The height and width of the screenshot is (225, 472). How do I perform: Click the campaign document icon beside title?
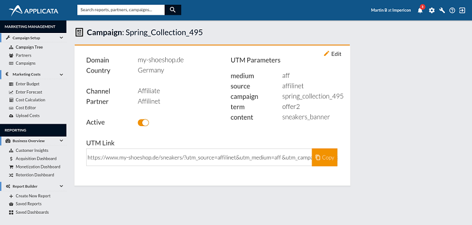pyautogui.click(x=79, y=32)
